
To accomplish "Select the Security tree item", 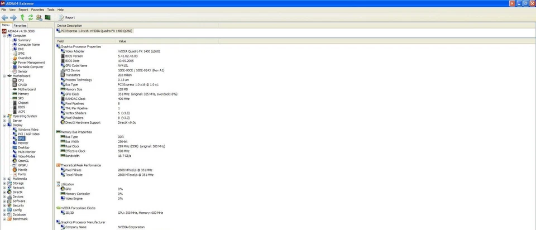I will 18,206.
